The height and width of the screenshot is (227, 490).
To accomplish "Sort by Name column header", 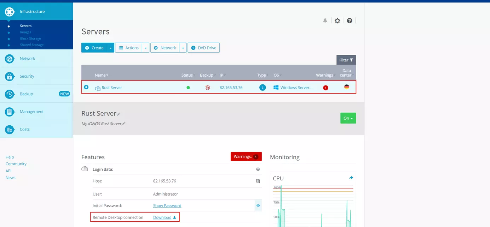I will click(102, 75).
